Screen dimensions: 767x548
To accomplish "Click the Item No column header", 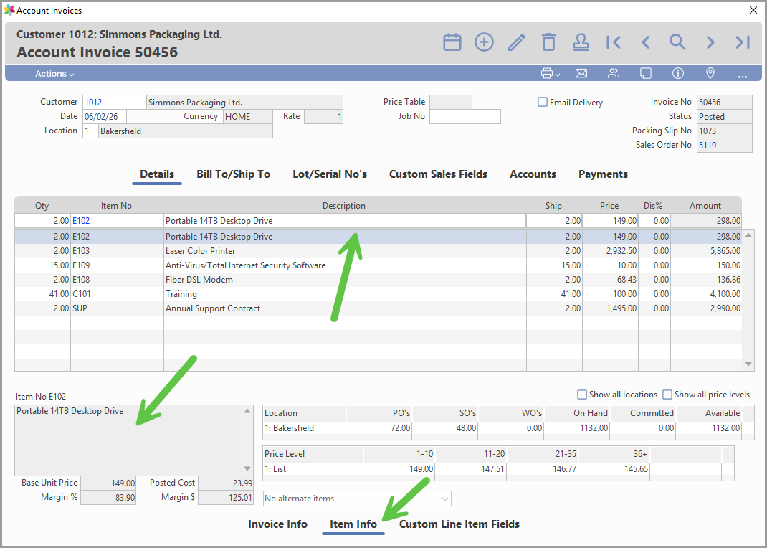I will coord(116,206).
